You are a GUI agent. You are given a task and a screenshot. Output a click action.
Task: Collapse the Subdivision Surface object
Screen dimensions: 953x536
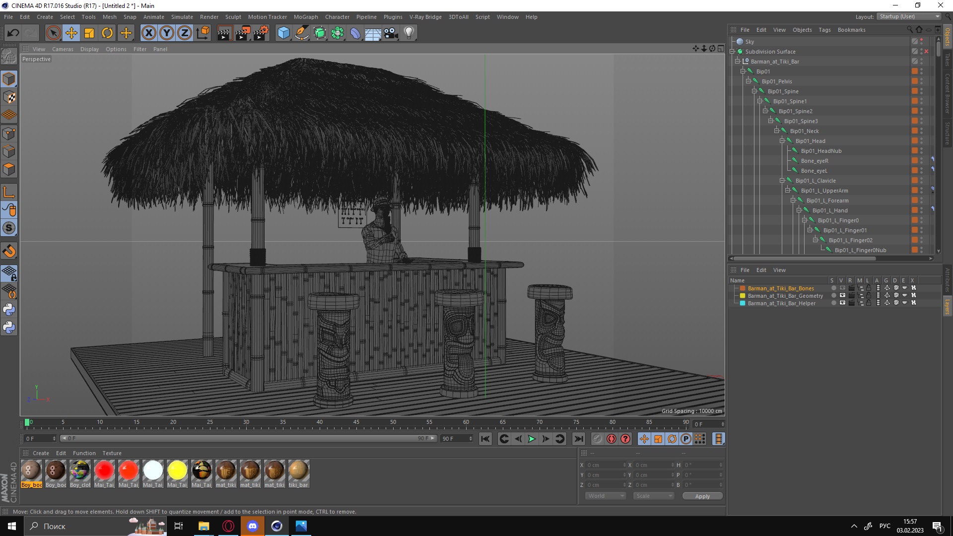pyautogui.click(x=732, y=52)
